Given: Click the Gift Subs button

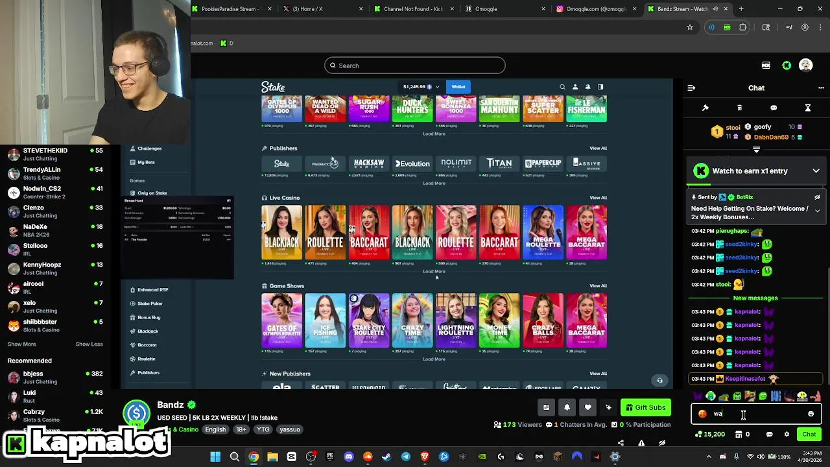Looking at the screenshot, I should pos(645,407).
